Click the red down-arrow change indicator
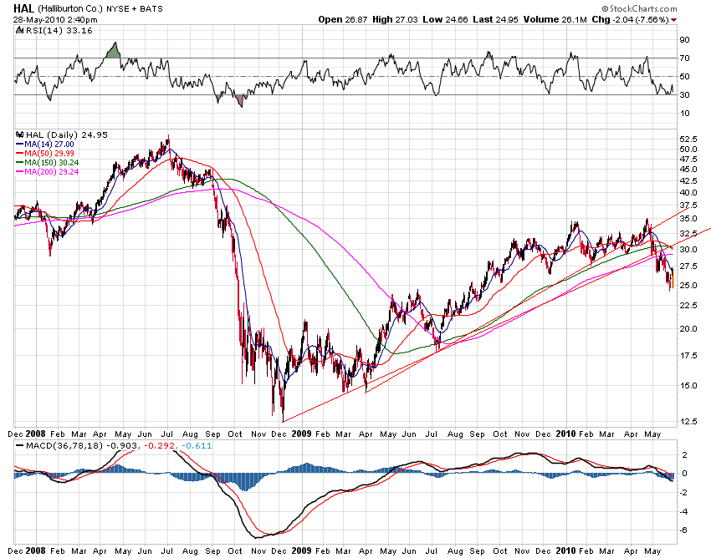 coord(674,20)
